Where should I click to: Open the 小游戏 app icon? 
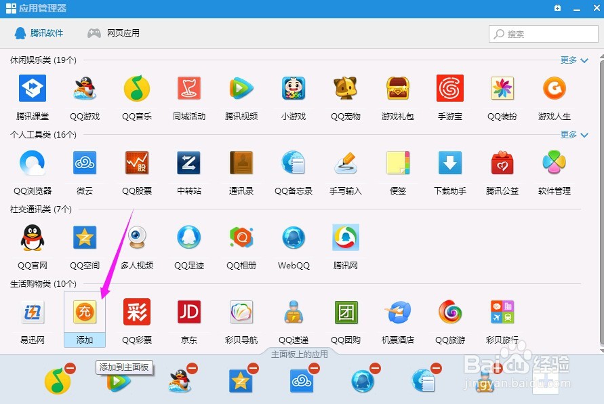(x=294, y=88)
